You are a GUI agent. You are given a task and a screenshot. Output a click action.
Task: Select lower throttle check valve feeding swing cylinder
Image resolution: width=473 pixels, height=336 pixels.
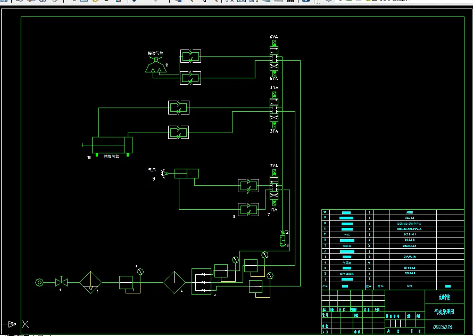(190, 78)
